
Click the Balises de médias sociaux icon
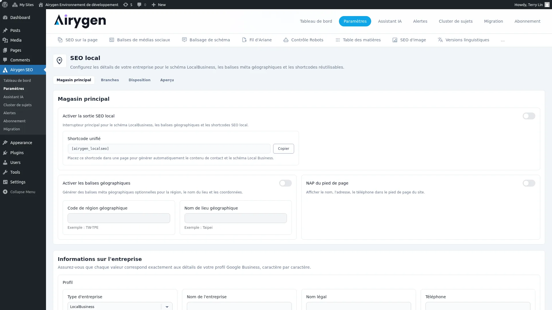(112, 40)
